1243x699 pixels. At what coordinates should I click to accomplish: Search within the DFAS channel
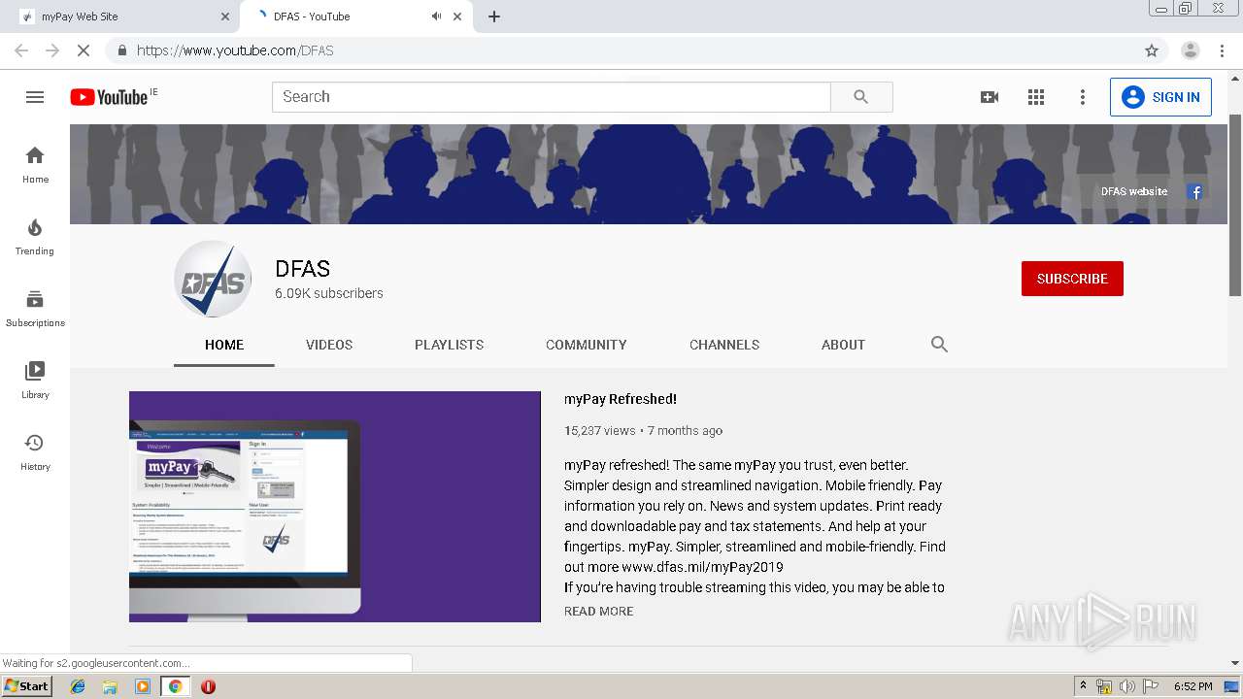939,344
